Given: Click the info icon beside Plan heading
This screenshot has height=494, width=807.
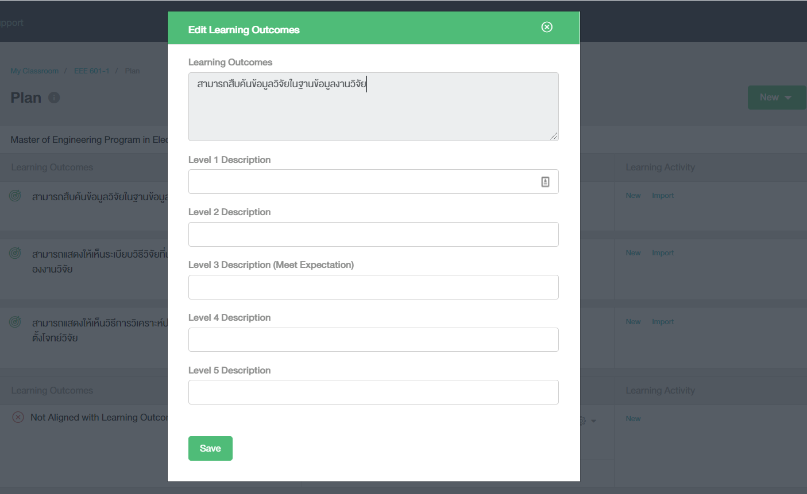Looking at the screenshot, I should [x=54, y=98].
